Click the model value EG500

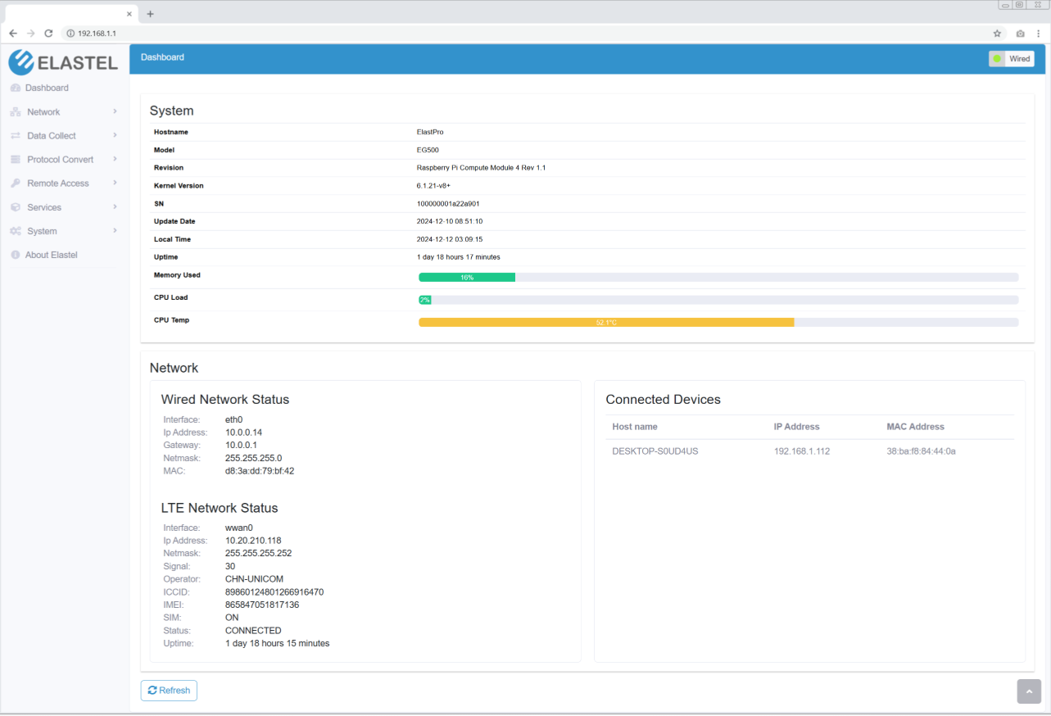(x=428, y=150)
